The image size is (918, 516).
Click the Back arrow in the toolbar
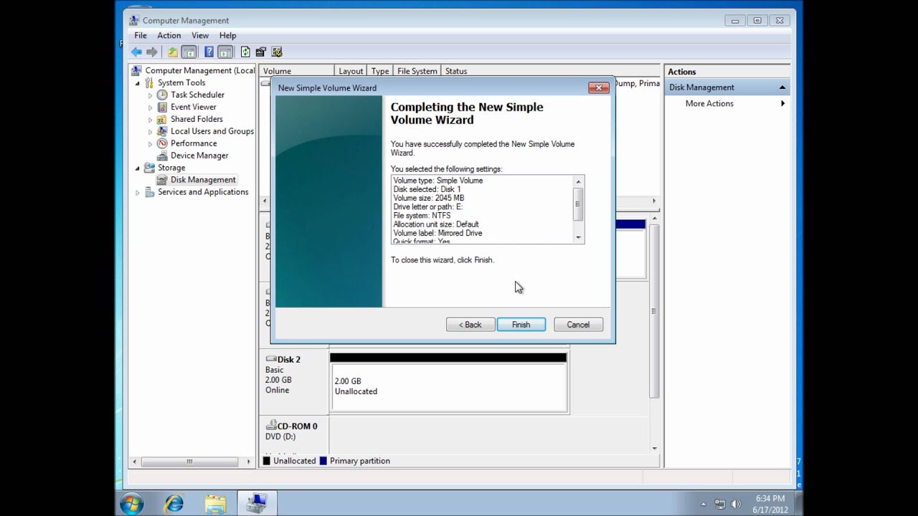pyautogui.click(x=136, y=52)
